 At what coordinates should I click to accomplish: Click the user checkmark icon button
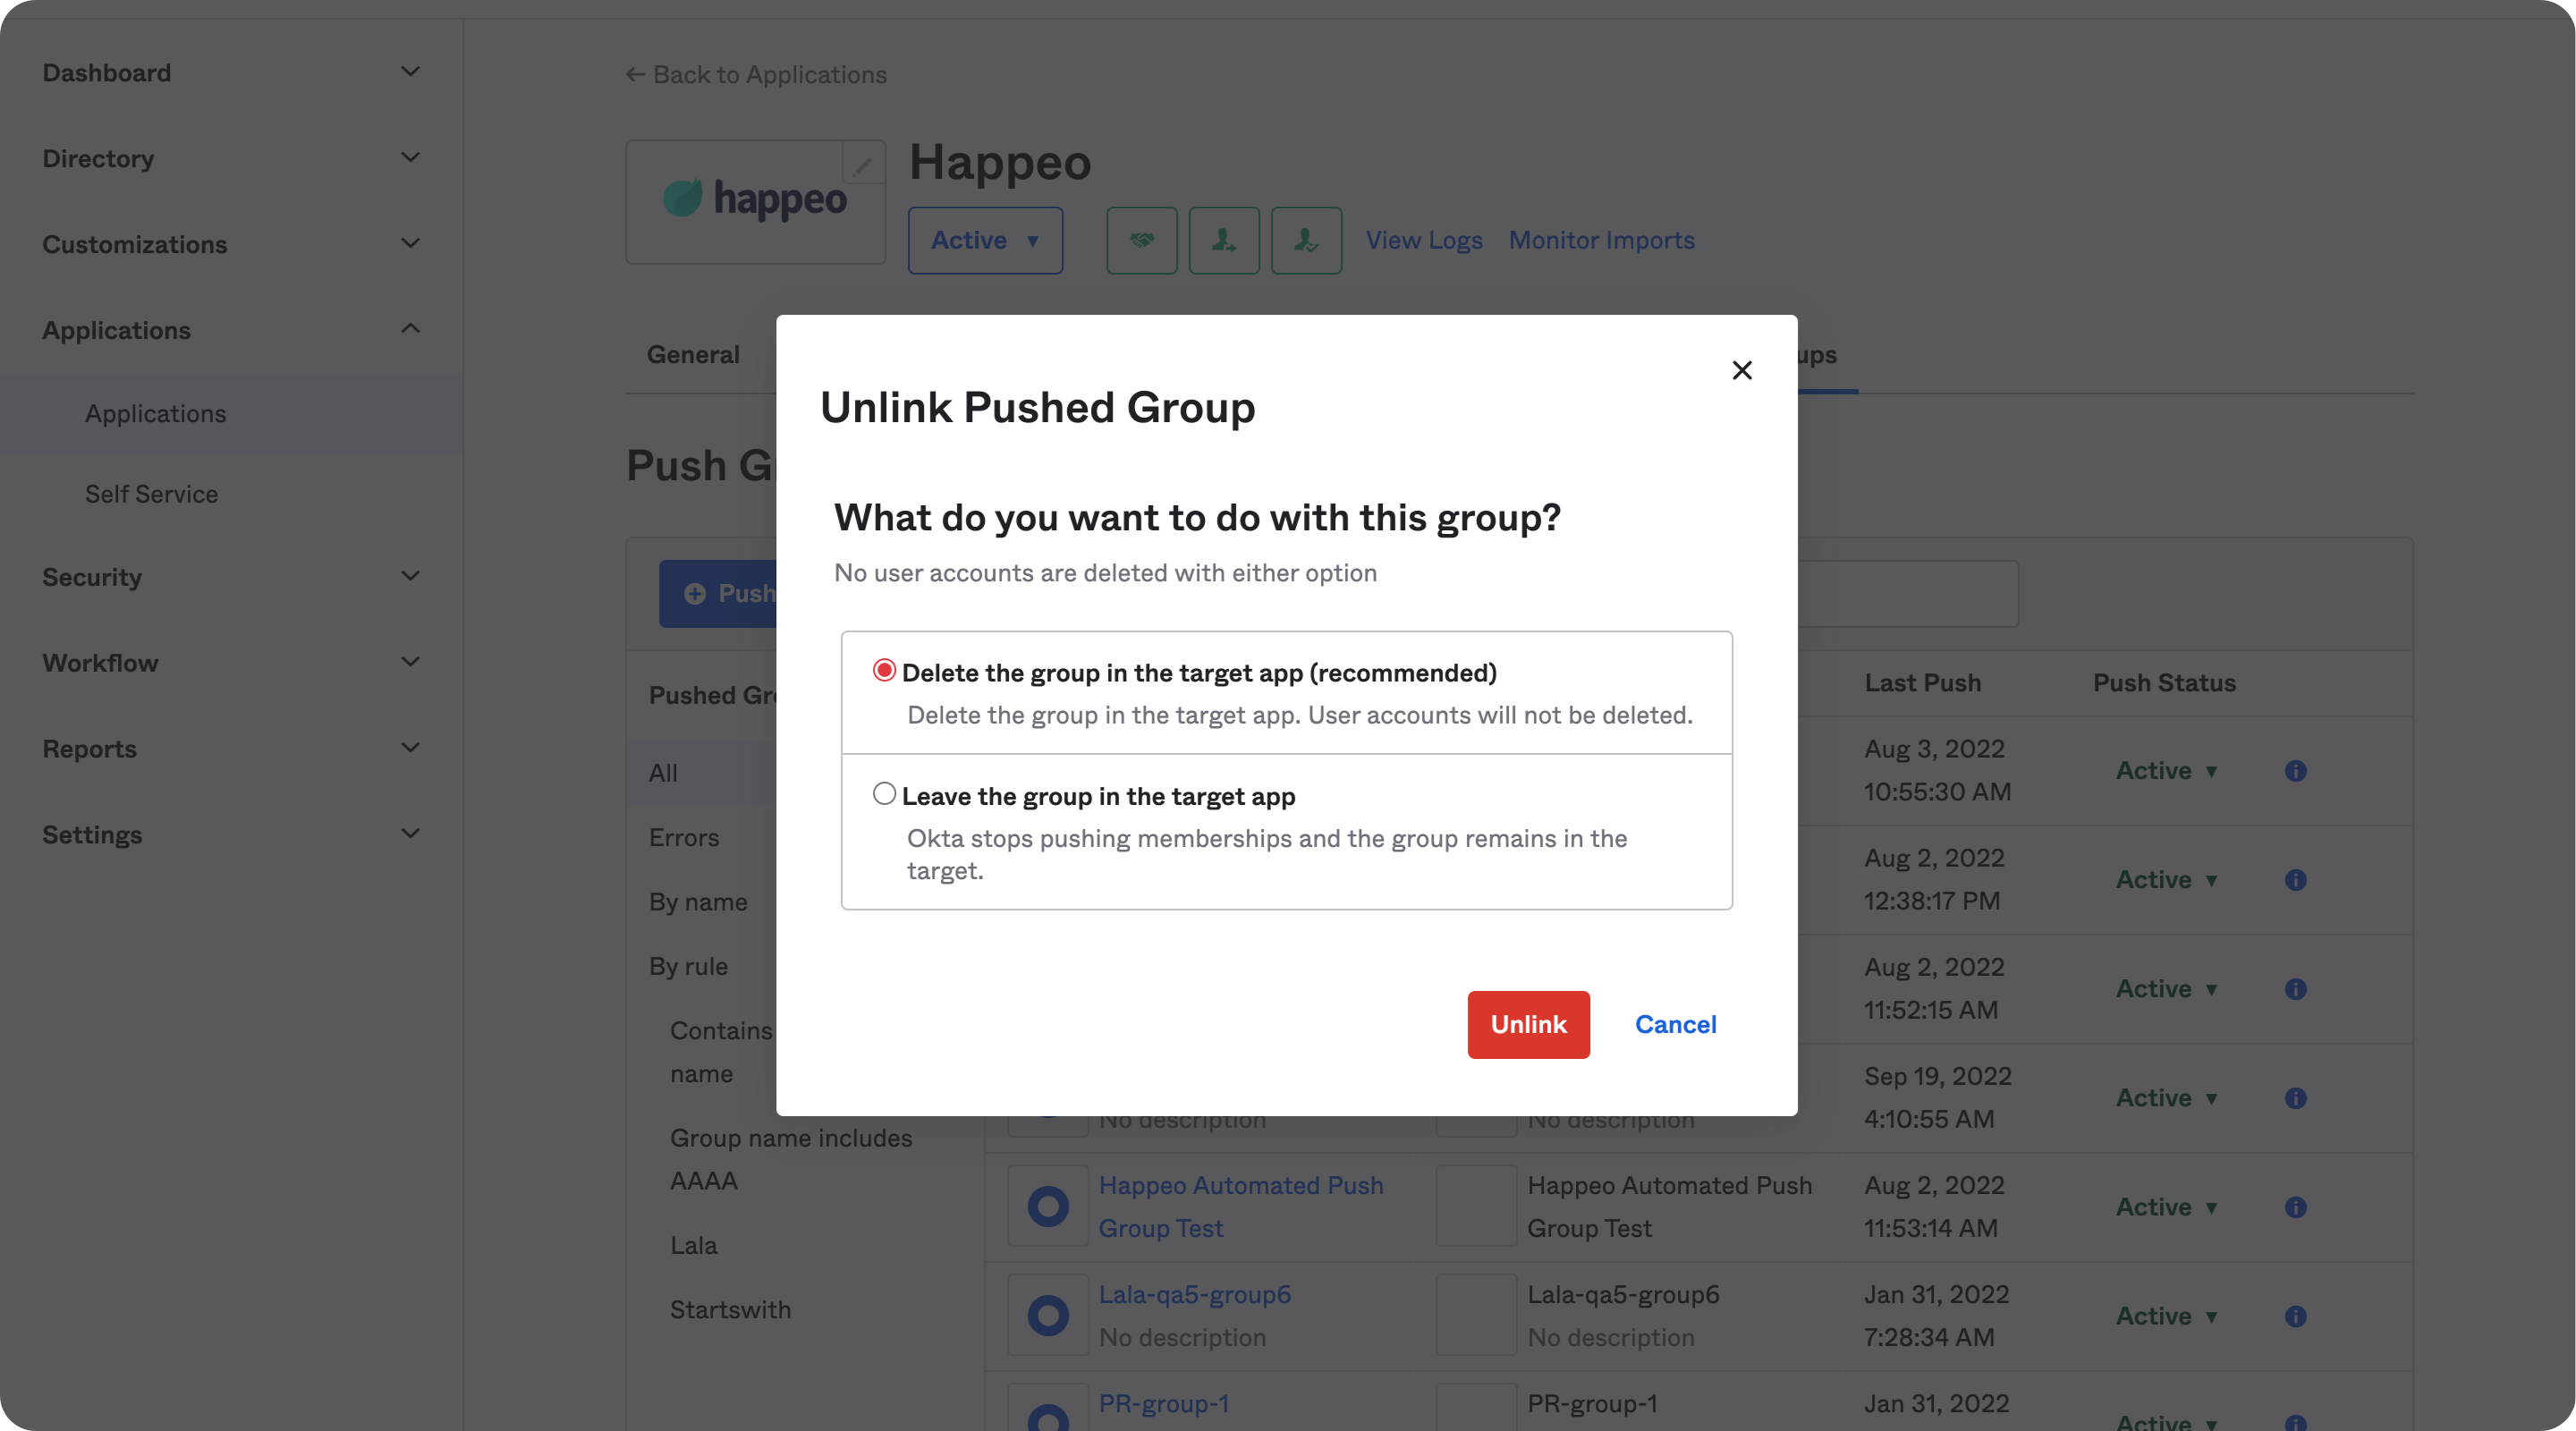coord(1306,241)
